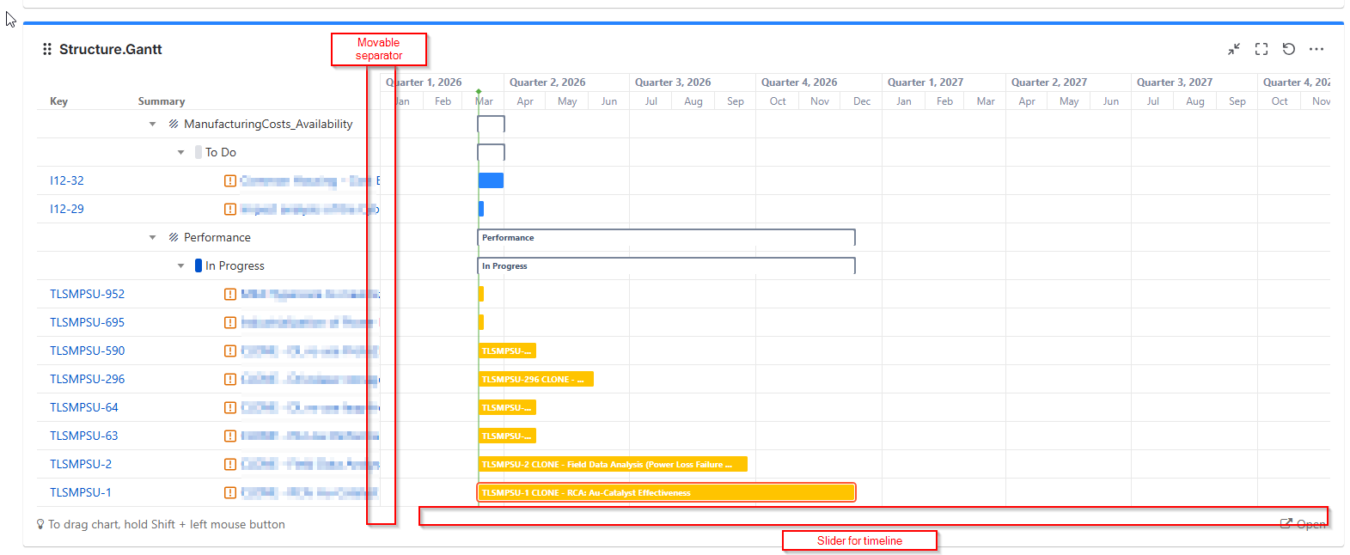Click the fullscreen expand icon
This screenshot has height=555, width=1350.
[x=1261, y=49]
